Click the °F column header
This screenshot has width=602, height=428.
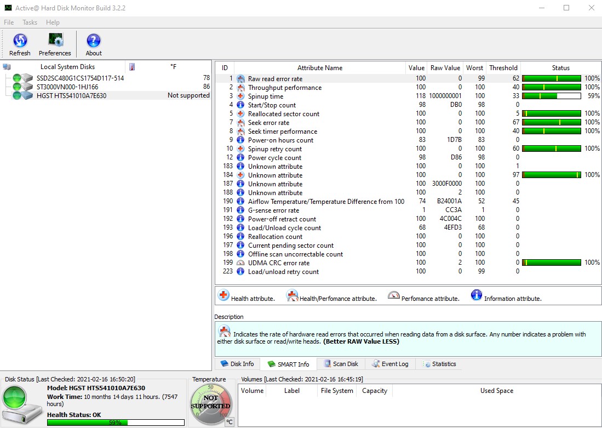click(173, 66)
